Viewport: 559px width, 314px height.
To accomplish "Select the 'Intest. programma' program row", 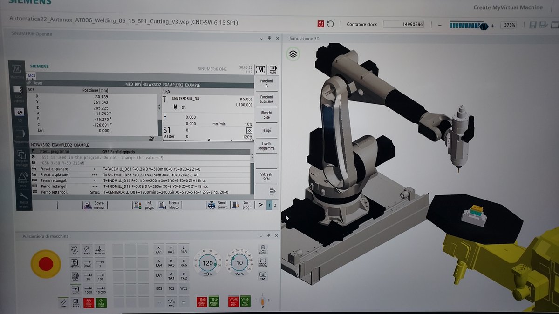I will coord(141,151).
